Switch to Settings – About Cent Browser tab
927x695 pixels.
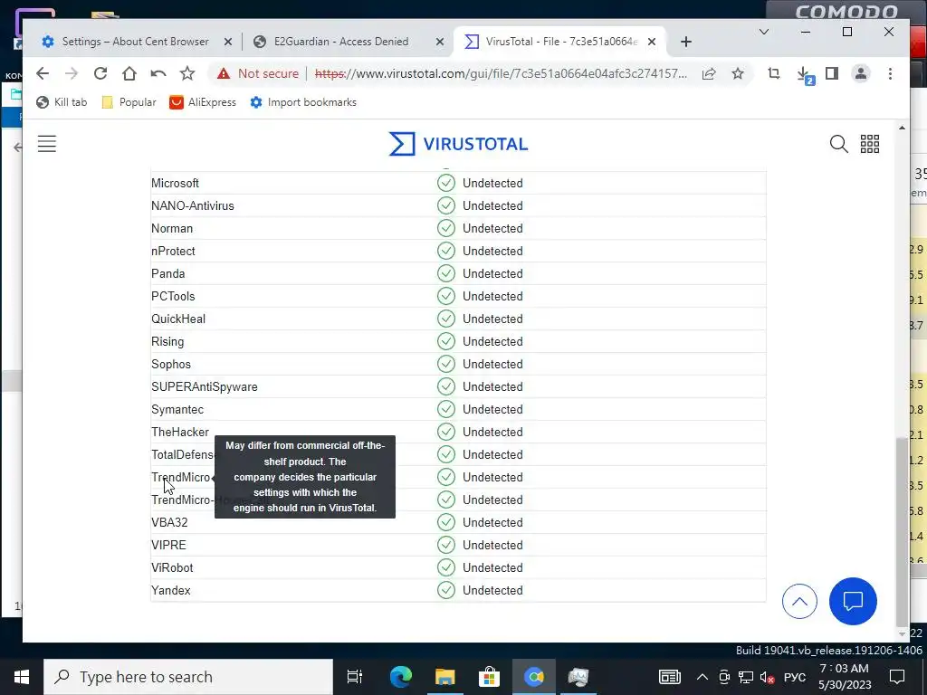136,42
